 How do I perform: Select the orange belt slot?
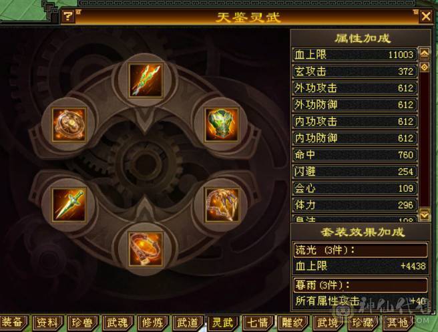(146, 248)
